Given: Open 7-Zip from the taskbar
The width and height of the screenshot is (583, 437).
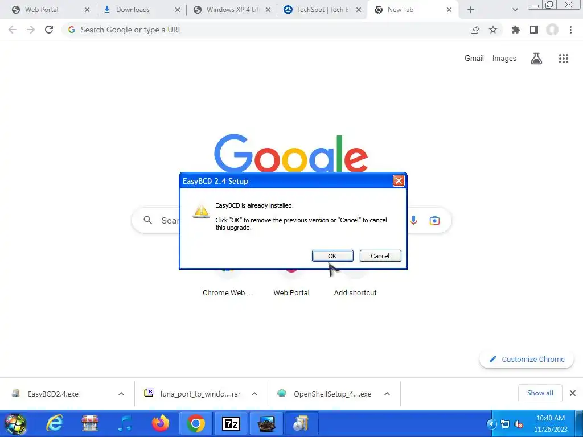Looking at the screenshot, I should pos(231,423).
